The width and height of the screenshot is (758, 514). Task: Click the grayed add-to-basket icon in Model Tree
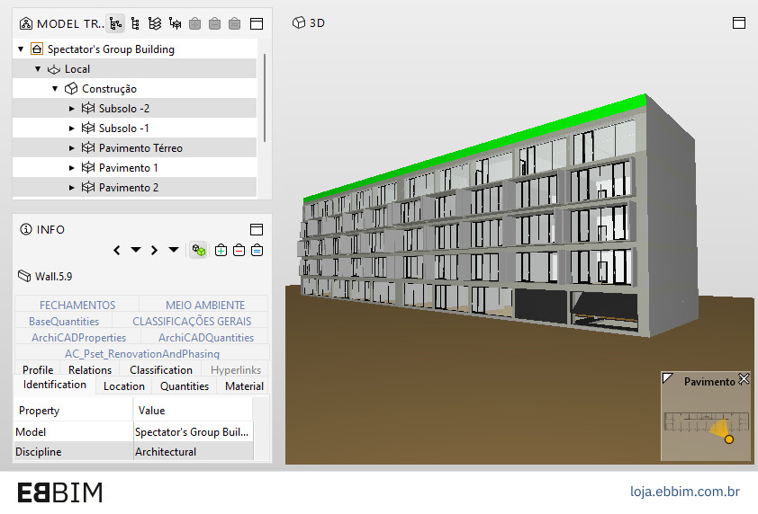point(194,23)
